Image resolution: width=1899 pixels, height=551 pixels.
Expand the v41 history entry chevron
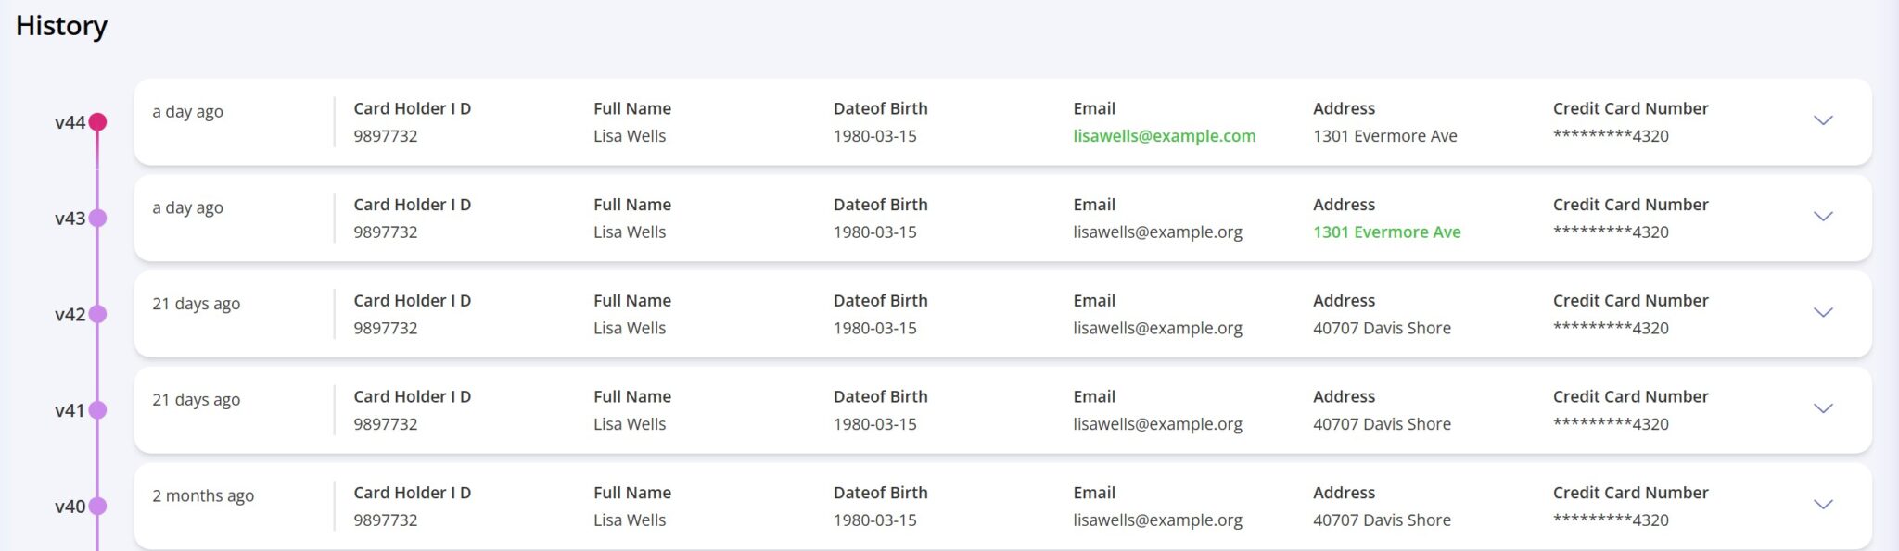click(1822, 408)
